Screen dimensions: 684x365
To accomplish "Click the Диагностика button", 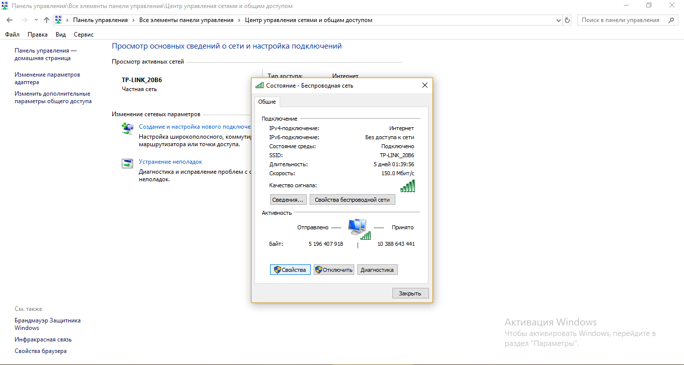I will 377,270.
